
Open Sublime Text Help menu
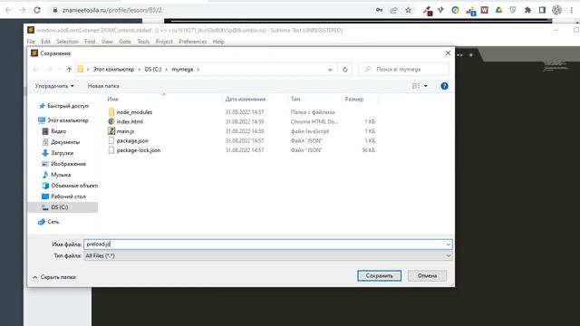pyautogui.click(x=218, y=42)
